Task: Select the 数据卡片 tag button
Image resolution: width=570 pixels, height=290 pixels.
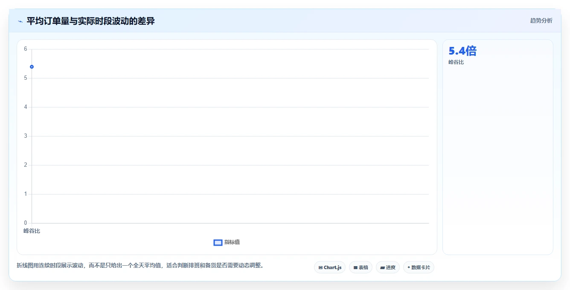Action: click(419, 267)
